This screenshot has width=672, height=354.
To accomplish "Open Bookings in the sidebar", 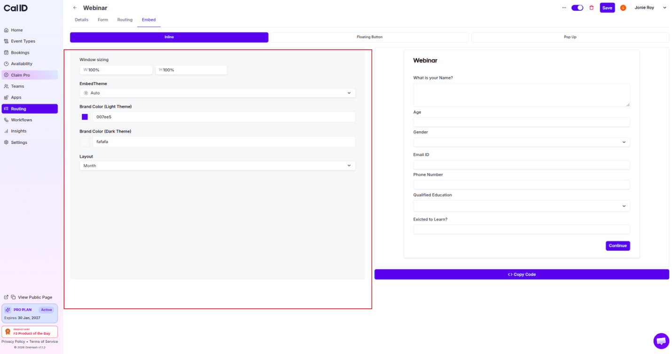I will (30, 53).
